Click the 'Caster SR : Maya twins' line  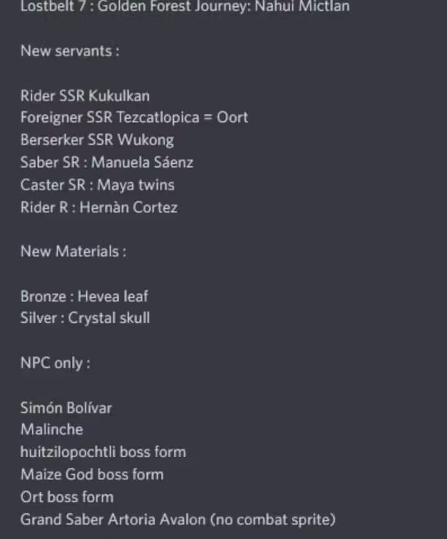pyautogui.click(x=97, y=185)
